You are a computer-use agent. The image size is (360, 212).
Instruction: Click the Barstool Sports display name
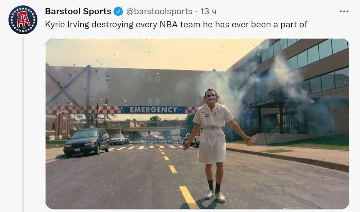coord(78,11)
